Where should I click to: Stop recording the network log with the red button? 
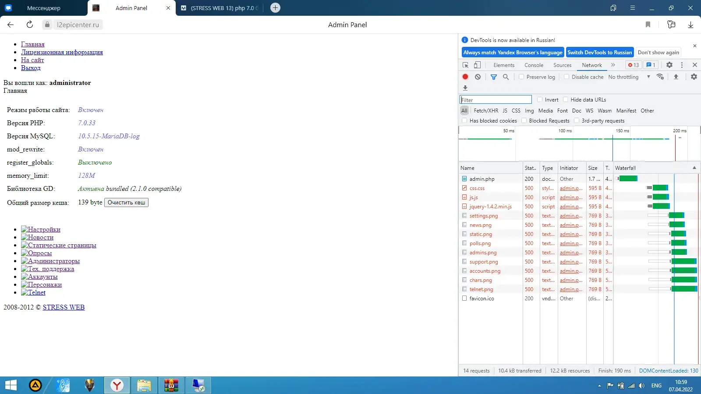[465, 77]
